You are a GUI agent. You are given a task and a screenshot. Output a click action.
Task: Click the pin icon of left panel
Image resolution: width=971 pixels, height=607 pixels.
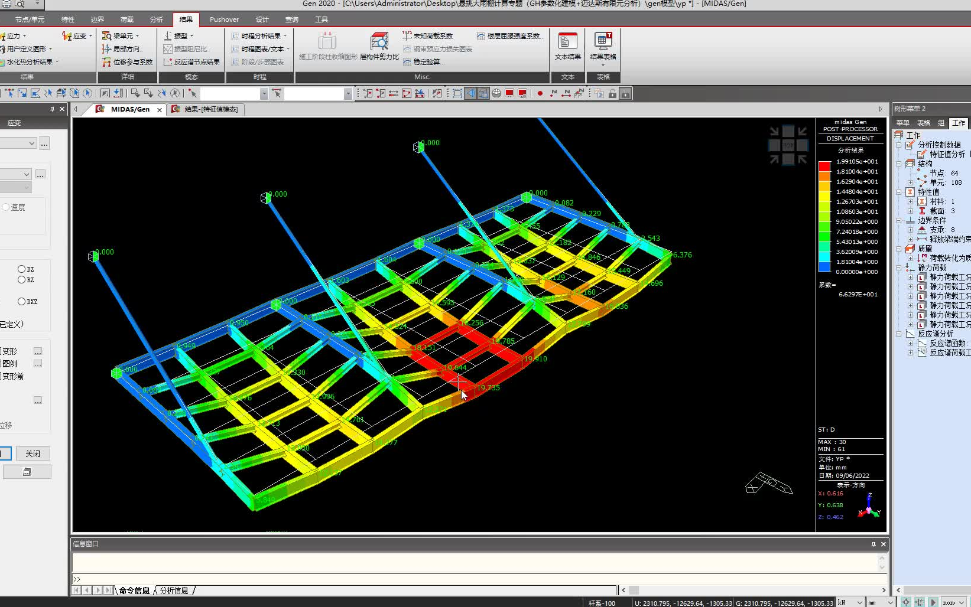(x=52, y=109)
